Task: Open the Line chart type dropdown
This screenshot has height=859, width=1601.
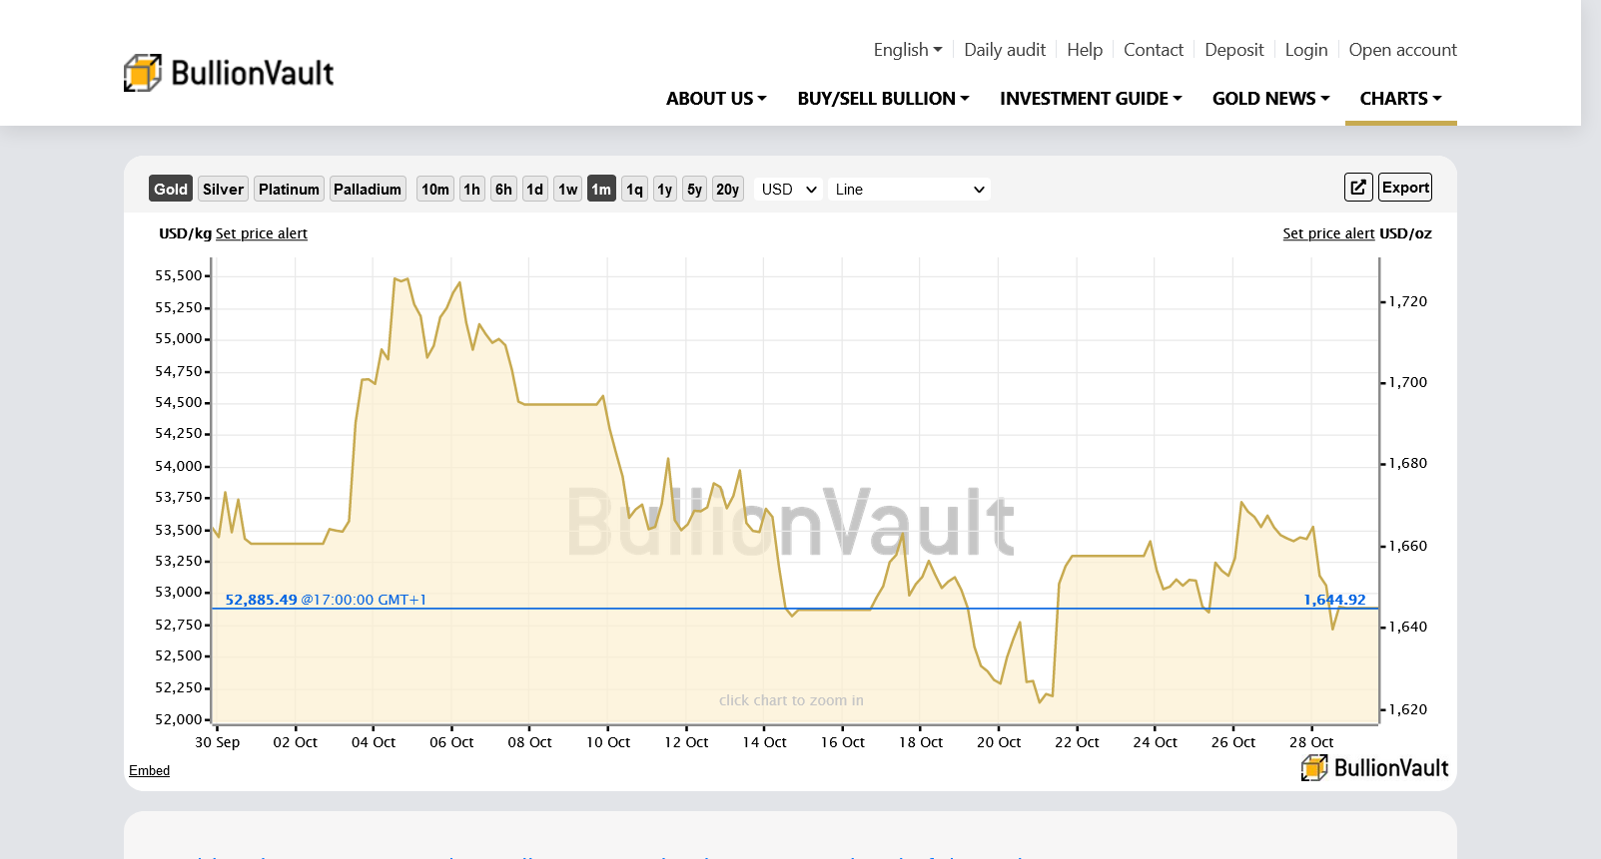Action: click(909, 189)
